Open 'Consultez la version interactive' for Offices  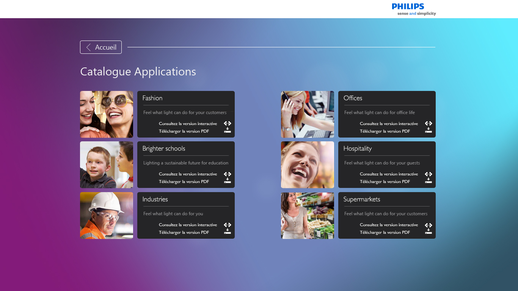389,124
